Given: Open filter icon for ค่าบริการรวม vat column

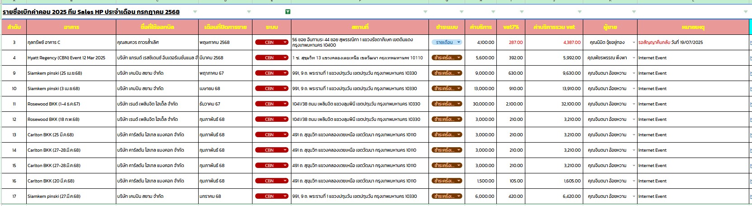Looking at the screenshot, I should (580, 12).
